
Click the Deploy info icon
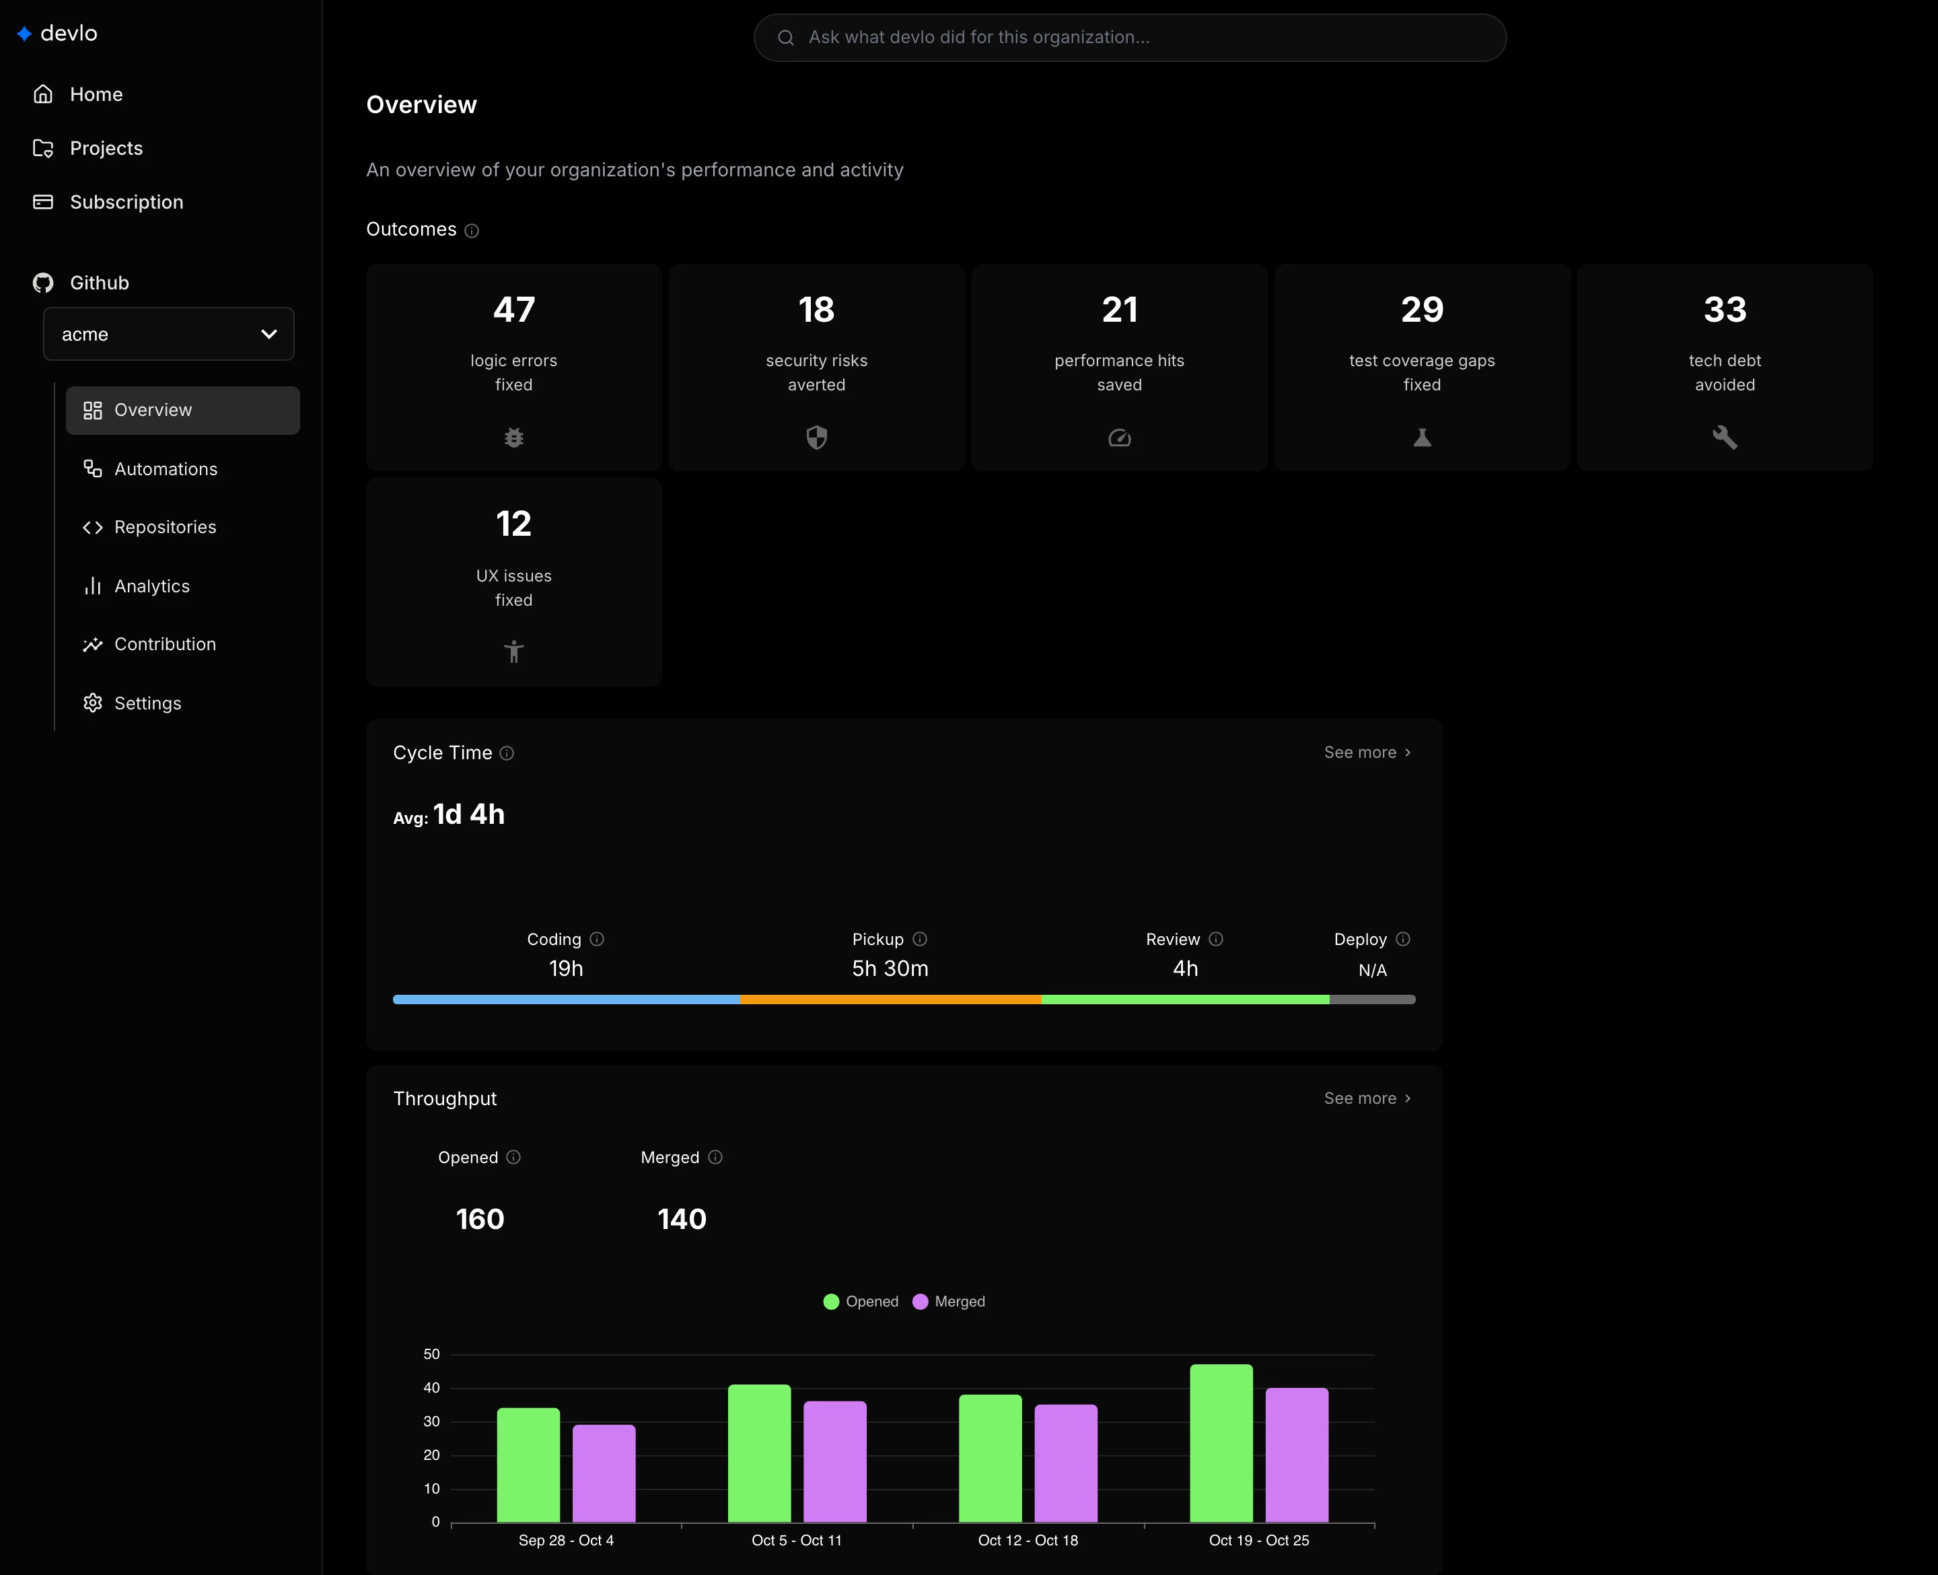tap(1403, 939)
